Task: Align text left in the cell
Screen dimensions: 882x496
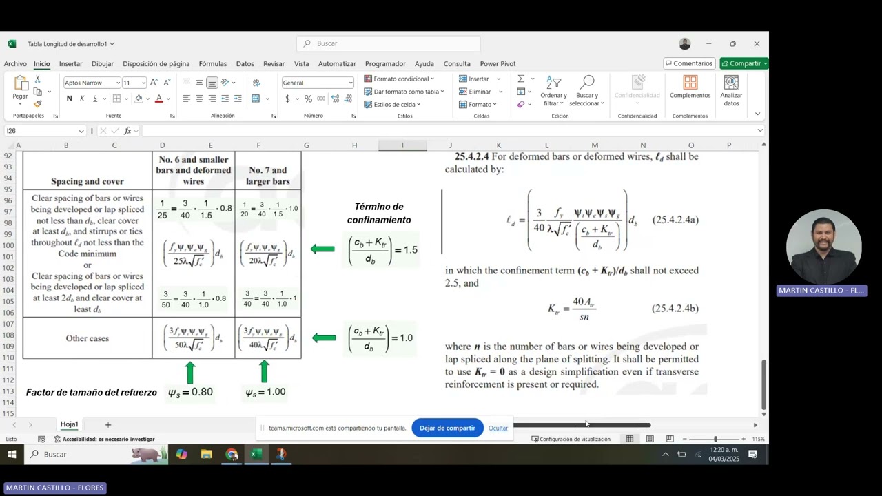Action: tap(186, 99)
